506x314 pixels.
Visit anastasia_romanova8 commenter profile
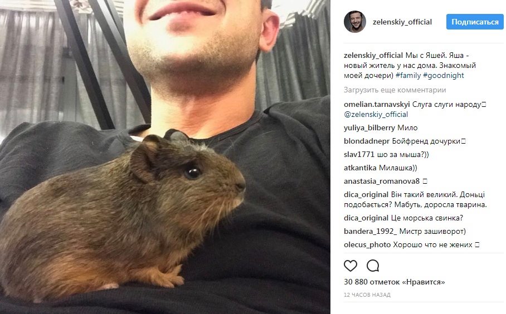[x=381, y=181]
